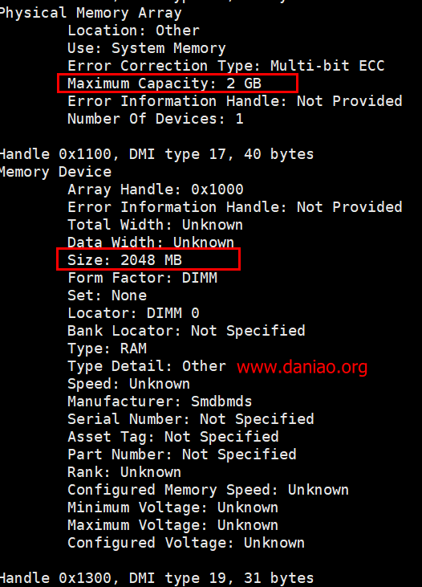Click Error Correction Type: Multi-bit ECC
Screen dimensions: 422x587
[x=226, y=66]
